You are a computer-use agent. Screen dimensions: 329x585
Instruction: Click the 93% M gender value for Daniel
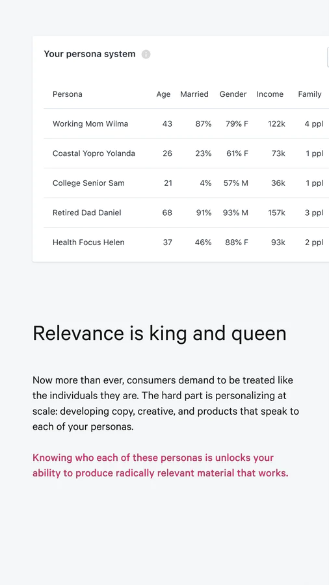[x=235, y=213]
